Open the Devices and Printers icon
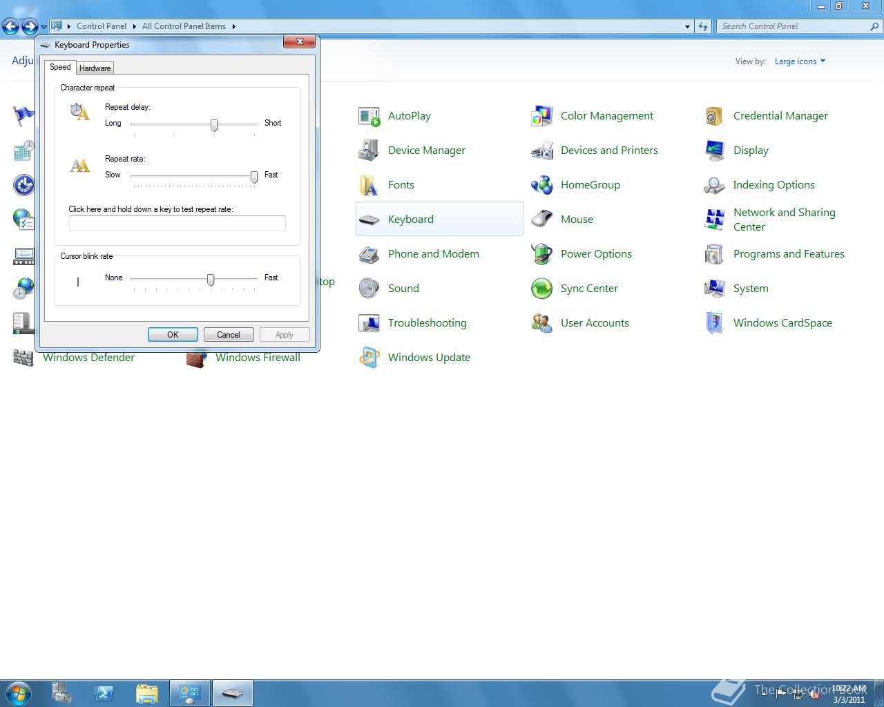Image resolution: width=884 pixels, height=707 pixels. click(x=542, y=151)
